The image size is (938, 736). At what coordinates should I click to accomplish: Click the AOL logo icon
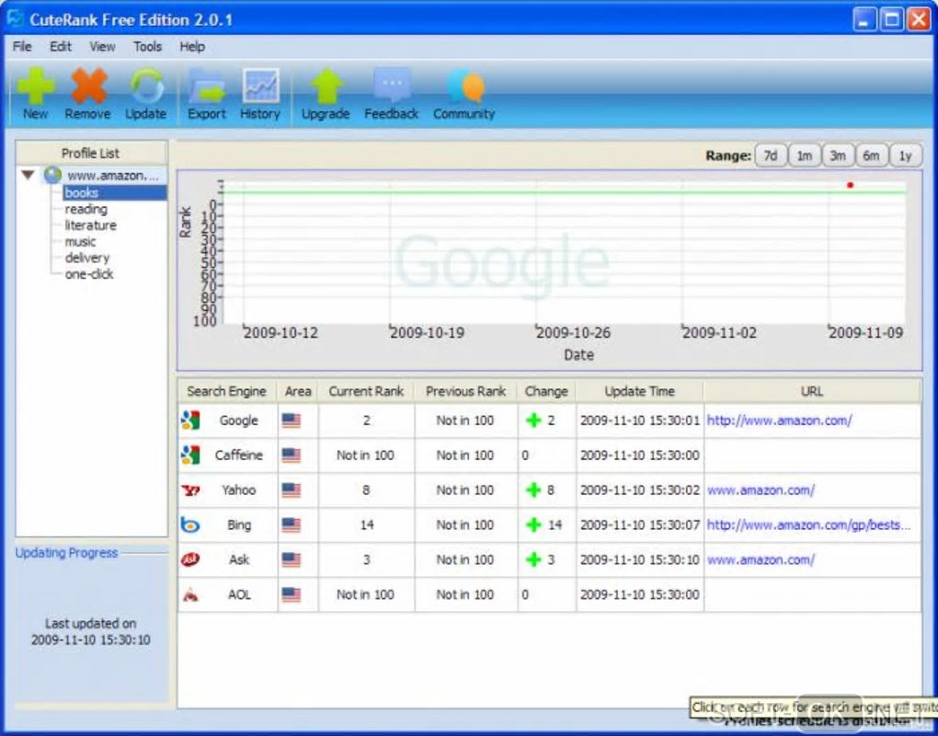[x=190, y=594]
